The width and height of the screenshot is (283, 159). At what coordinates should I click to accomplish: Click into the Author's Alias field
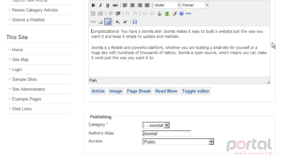point(167,134)
